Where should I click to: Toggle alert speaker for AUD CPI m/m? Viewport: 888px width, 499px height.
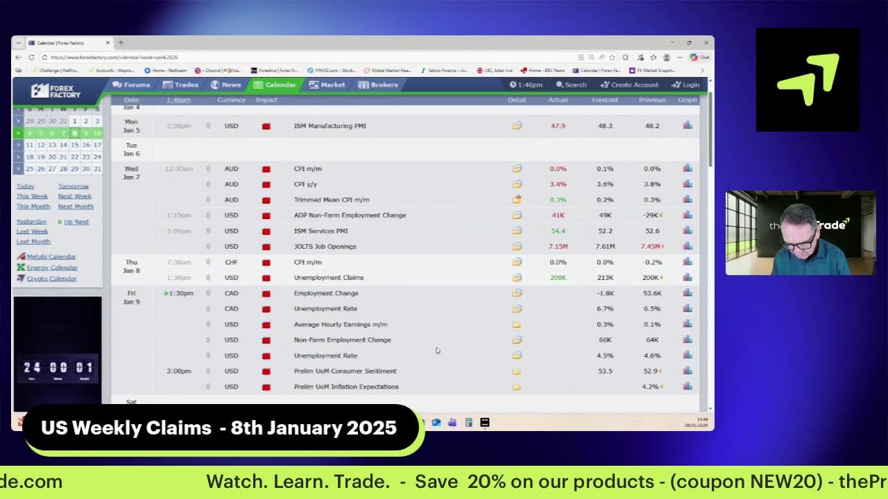click(x=207, y=169)
